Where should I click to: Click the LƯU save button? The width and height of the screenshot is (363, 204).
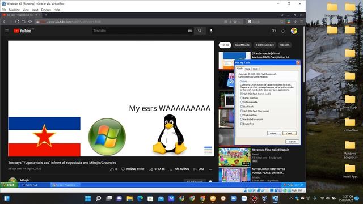click(x=199, y=169)
